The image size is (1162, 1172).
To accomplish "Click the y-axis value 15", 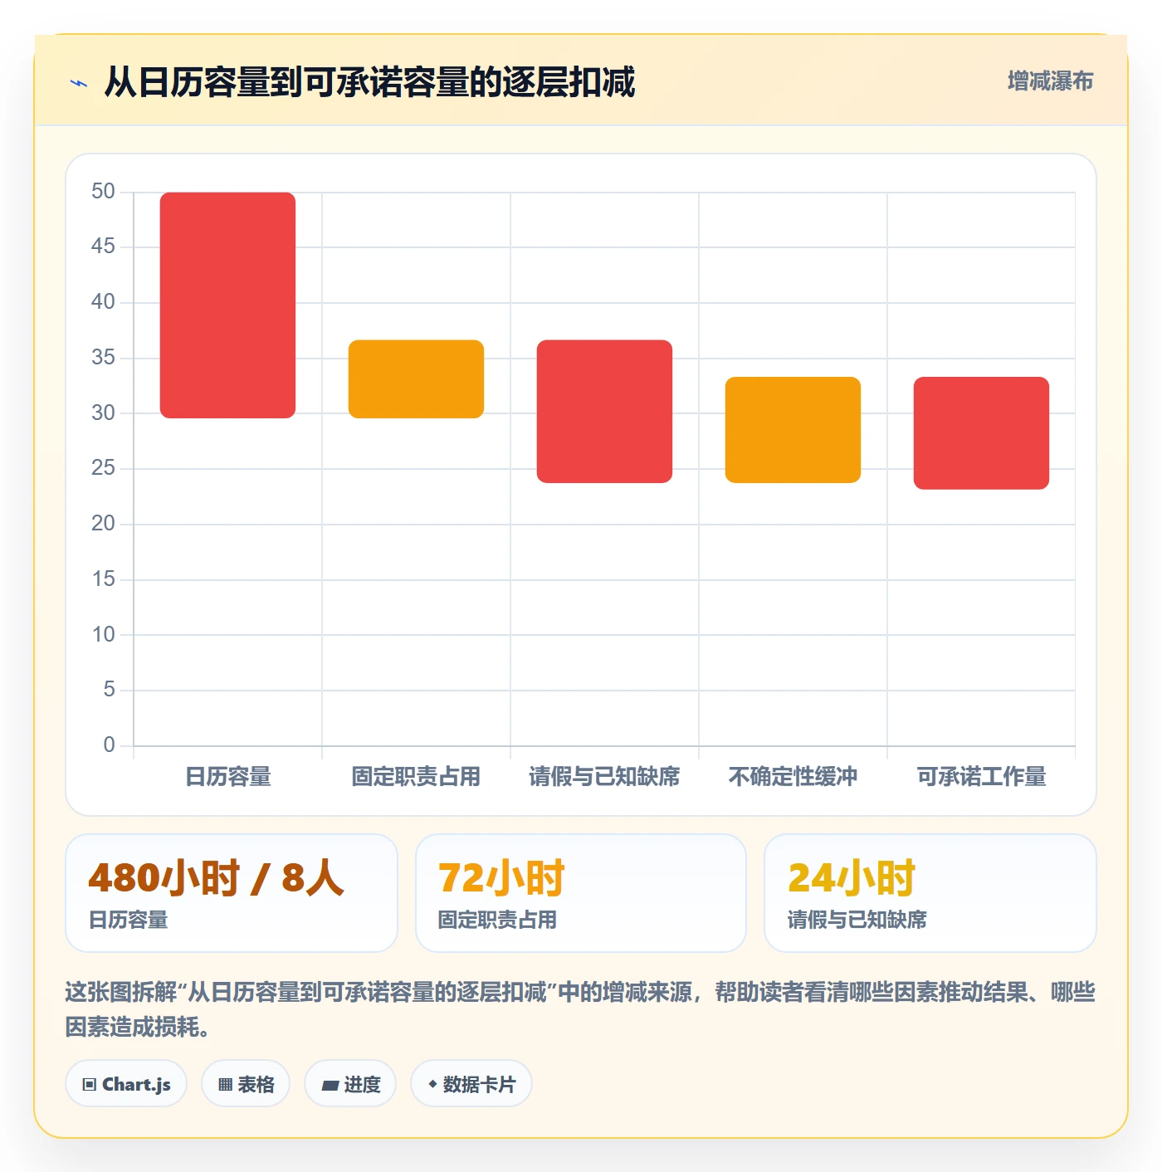I will [103, 579].
